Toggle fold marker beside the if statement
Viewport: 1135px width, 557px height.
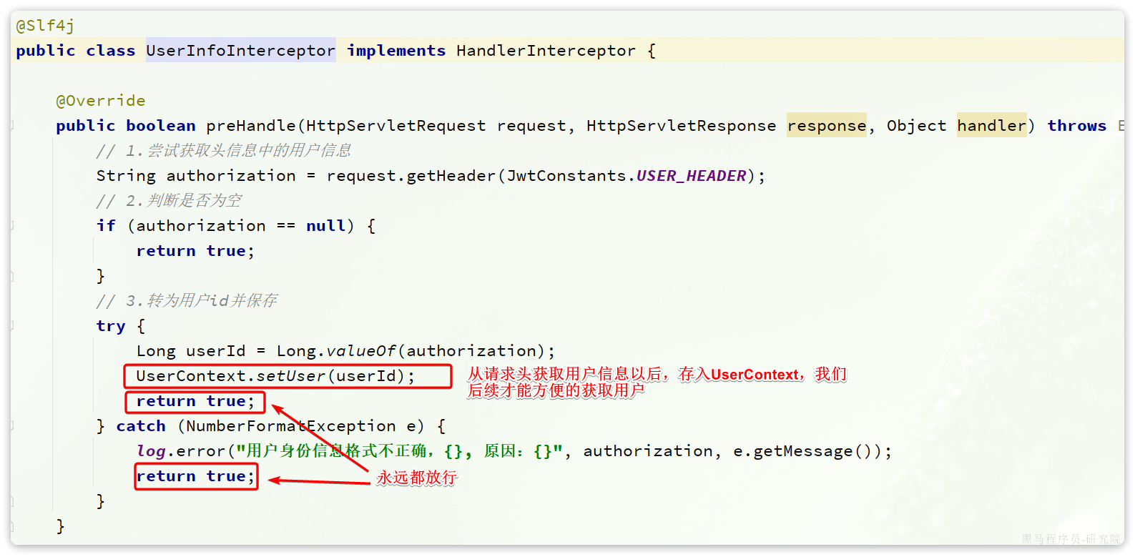point(11,226)
